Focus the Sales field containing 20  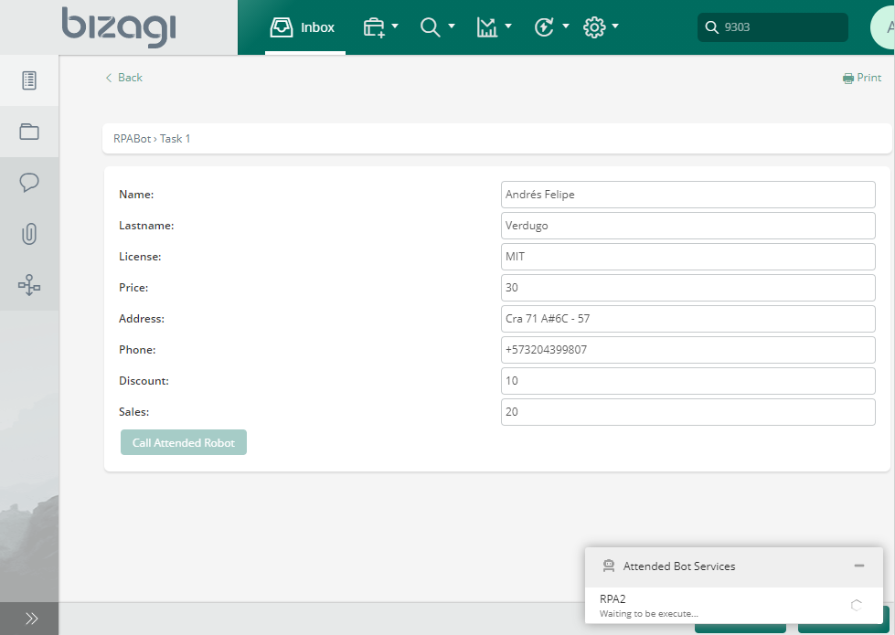click(x=687, y=412)
